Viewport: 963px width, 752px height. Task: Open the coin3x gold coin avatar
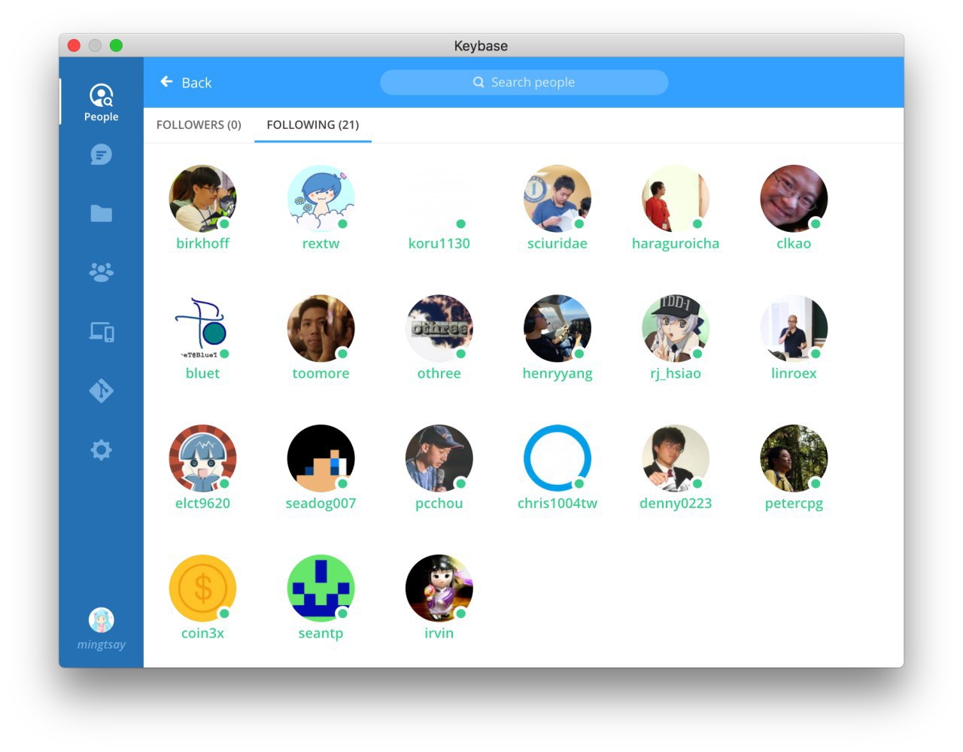click(x=203, y=589)
